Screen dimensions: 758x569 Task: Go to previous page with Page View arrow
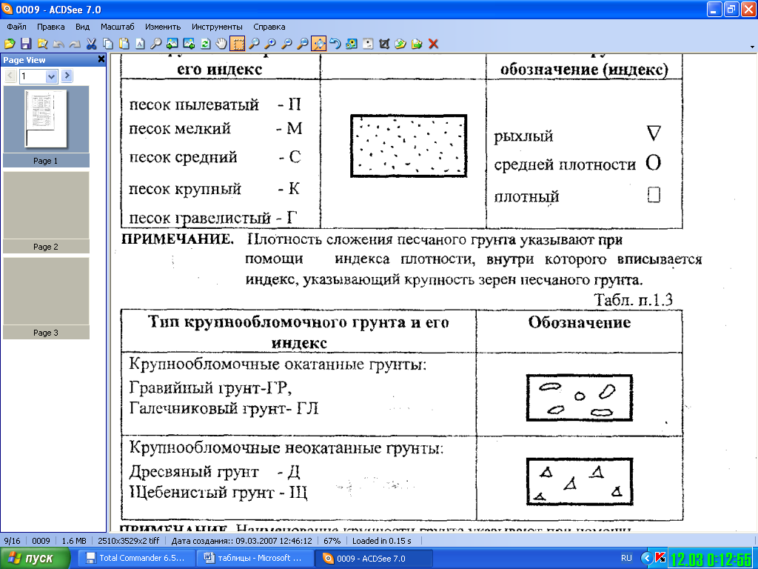coord(10,76)
